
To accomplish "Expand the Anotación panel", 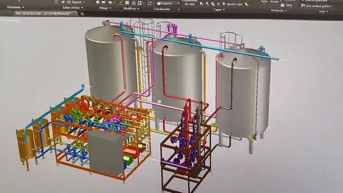I will click(x=279, y=10).
